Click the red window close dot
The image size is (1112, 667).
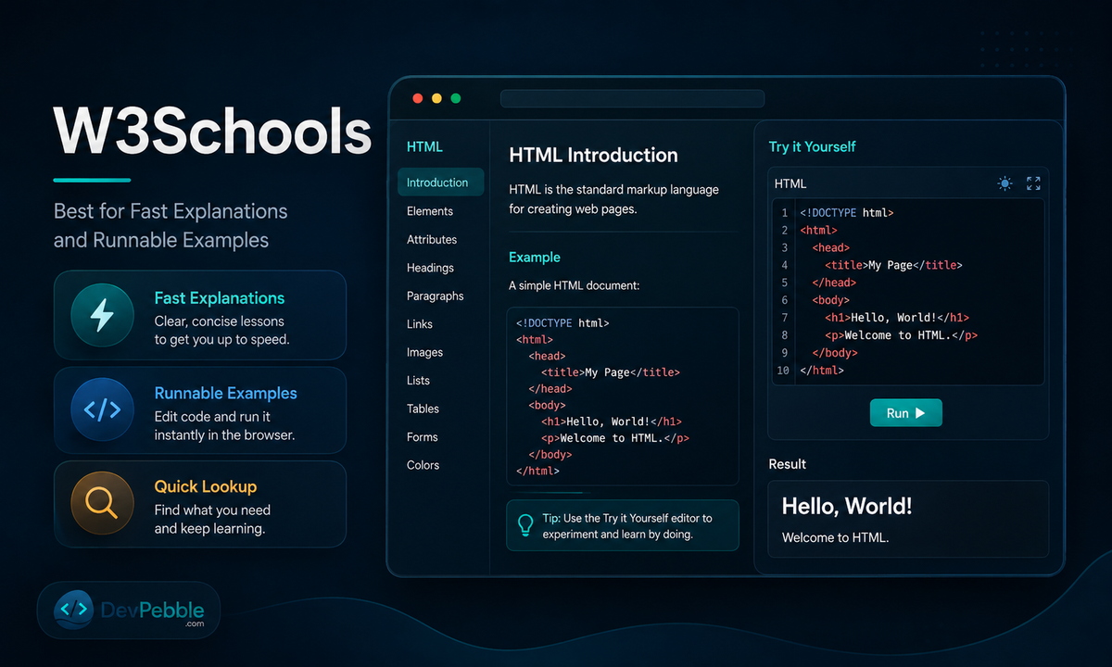[x=417, y=98]
